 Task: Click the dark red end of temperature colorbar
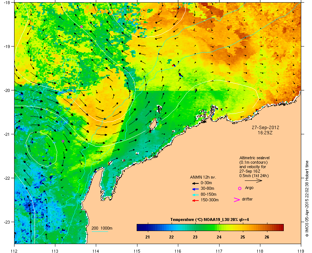click(x=282, y=227)
